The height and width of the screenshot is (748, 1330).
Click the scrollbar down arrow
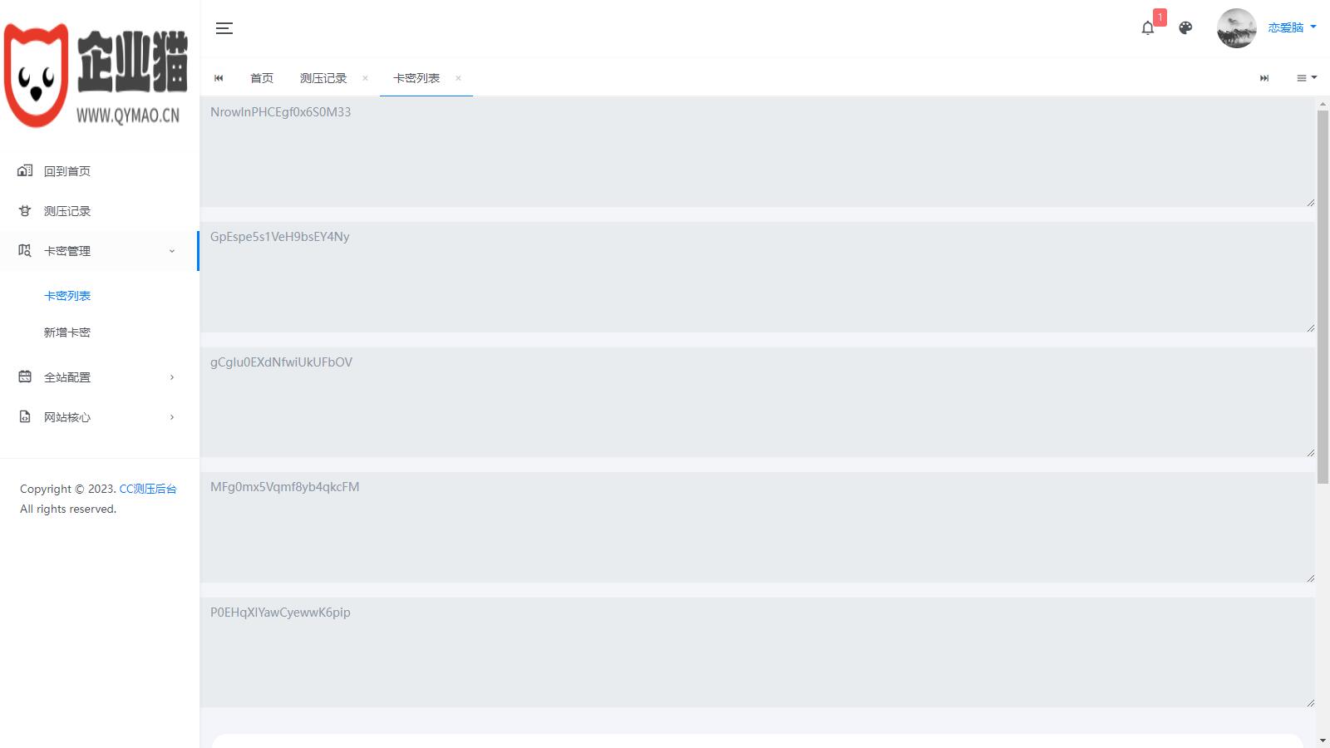tap(1323, 741)
